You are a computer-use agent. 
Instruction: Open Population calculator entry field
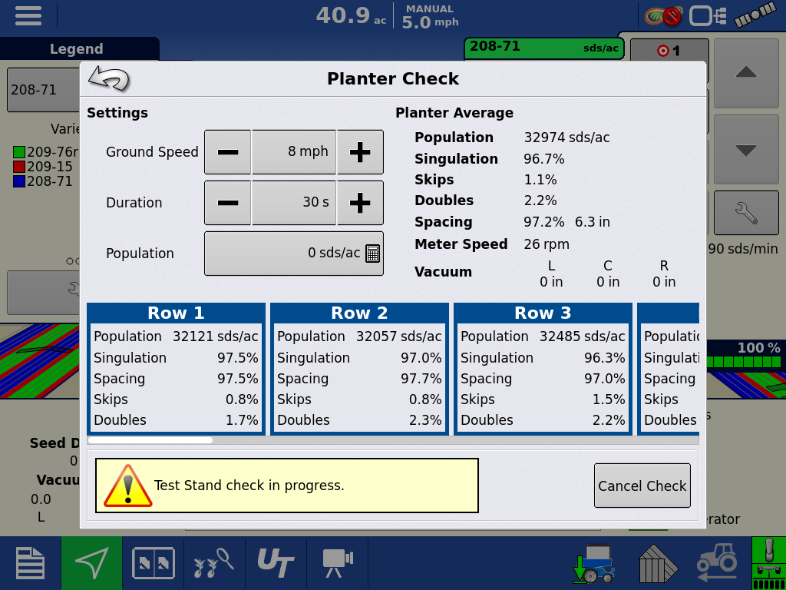(294, 254)
